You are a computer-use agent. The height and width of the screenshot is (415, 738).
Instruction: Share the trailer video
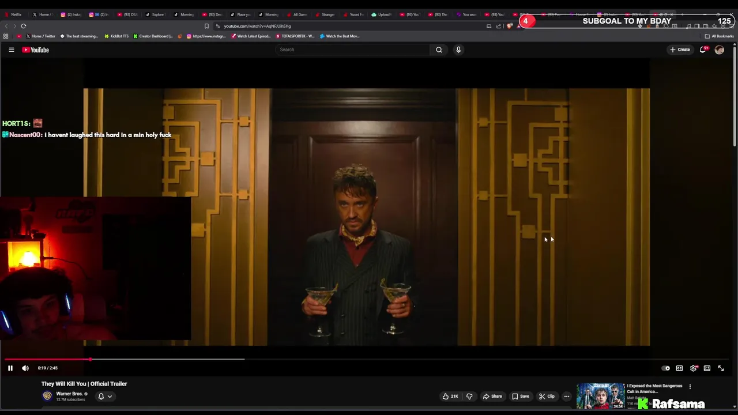click(492, 396)
